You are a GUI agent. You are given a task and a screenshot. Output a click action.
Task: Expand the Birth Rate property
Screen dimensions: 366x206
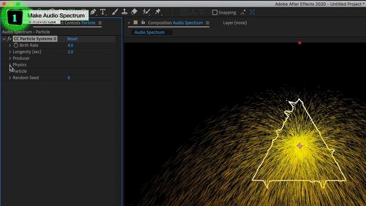pyautogui.click(x=10, y=45)
